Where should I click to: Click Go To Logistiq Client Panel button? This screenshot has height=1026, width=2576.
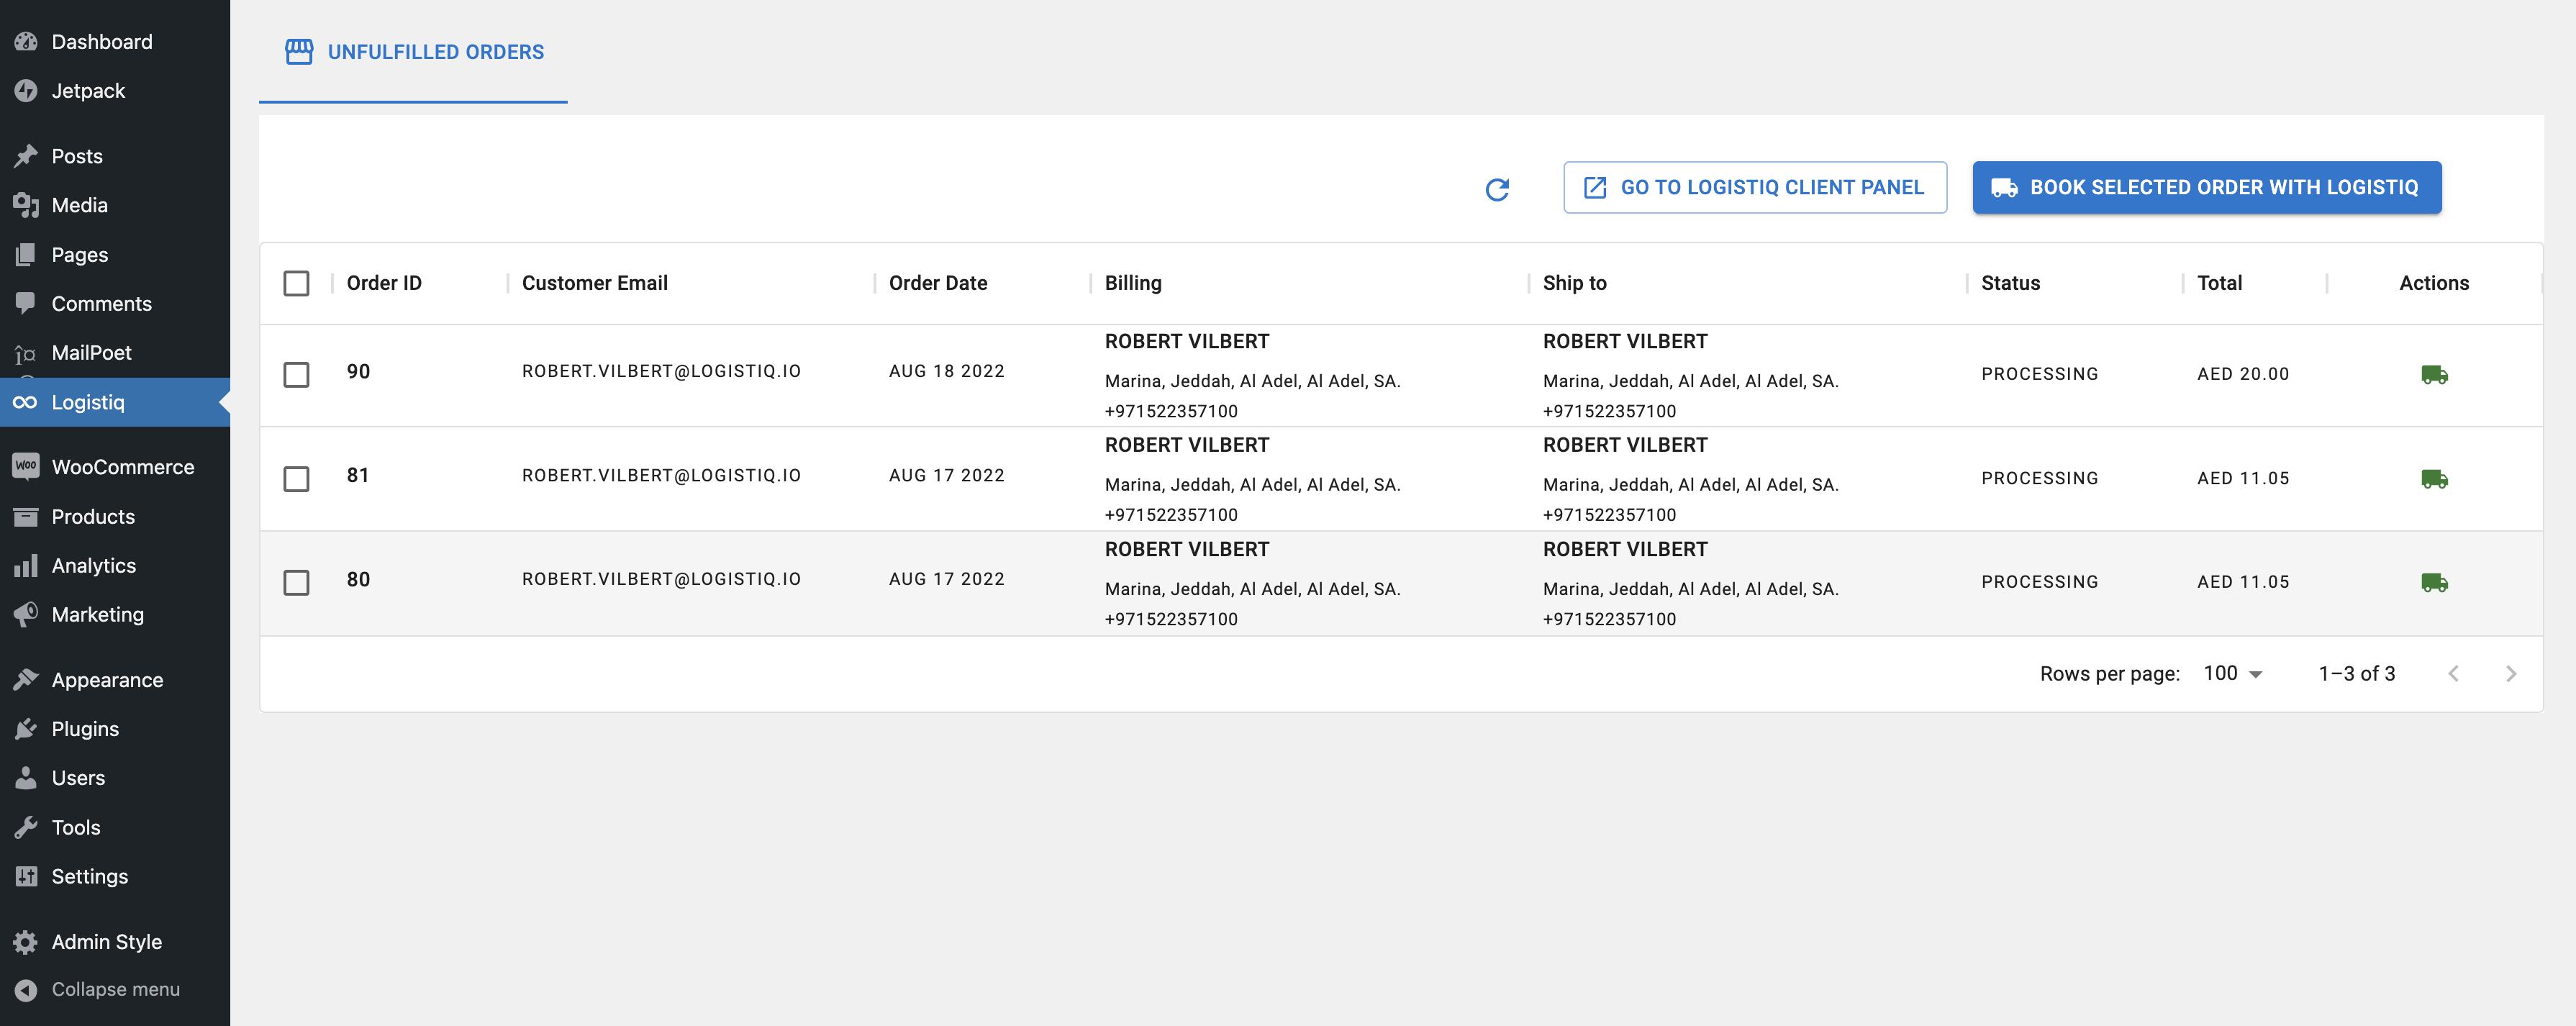pyautogui.click(x=1755, y=187)
